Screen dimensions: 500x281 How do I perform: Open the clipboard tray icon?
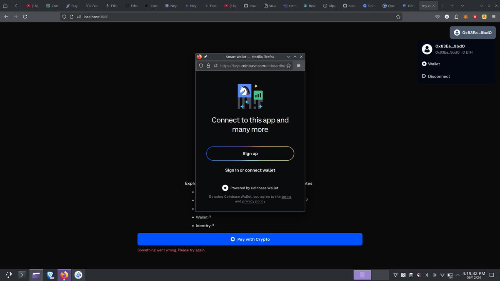click(411, 275)
